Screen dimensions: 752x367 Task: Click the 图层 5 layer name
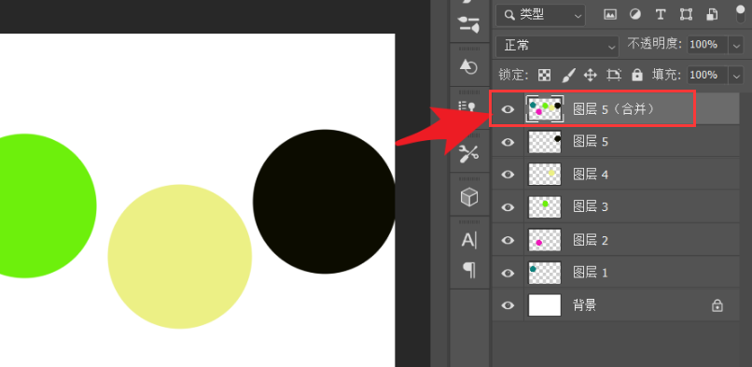(x=591, y=142)
